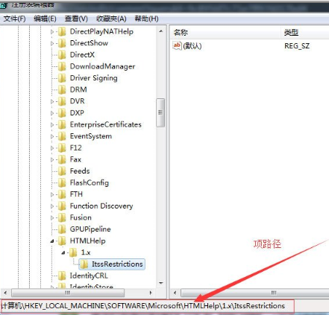Expand the Function Discovery key

tap(52, 206)
